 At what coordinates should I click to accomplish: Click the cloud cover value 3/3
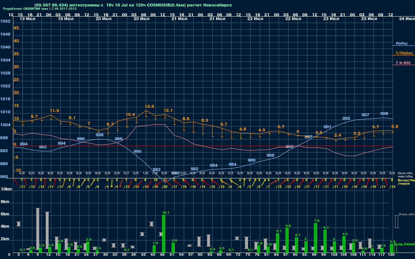click(x=193, y=173)
